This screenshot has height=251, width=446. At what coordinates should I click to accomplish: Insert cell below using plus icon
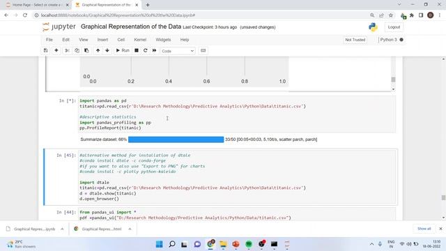56,51
